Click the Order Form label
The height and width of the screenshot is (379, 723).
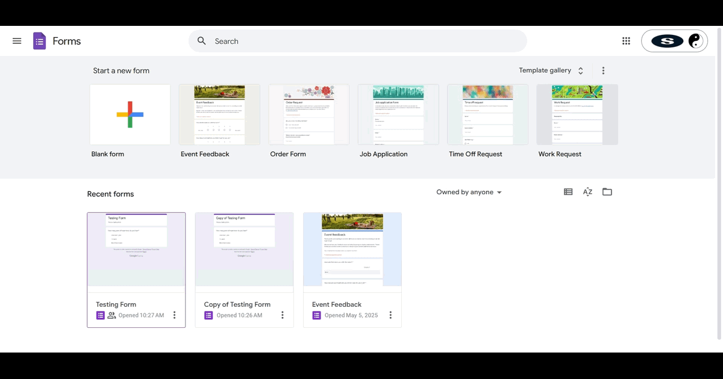click(x=288, y=154)
